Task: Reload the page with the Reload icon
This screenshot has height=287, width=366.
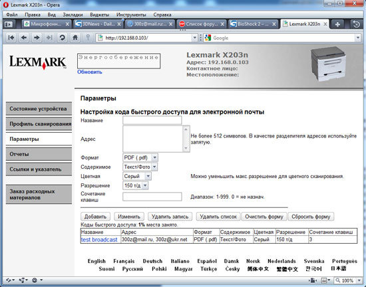Action: [62, 37]
